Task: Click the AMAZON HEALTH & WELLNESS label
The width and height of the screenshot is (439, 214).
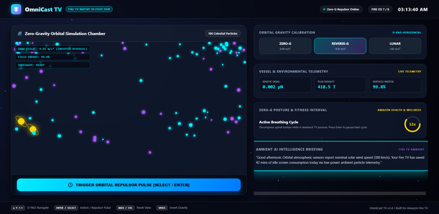Action: pyautogui.click(x=399, y=110)
